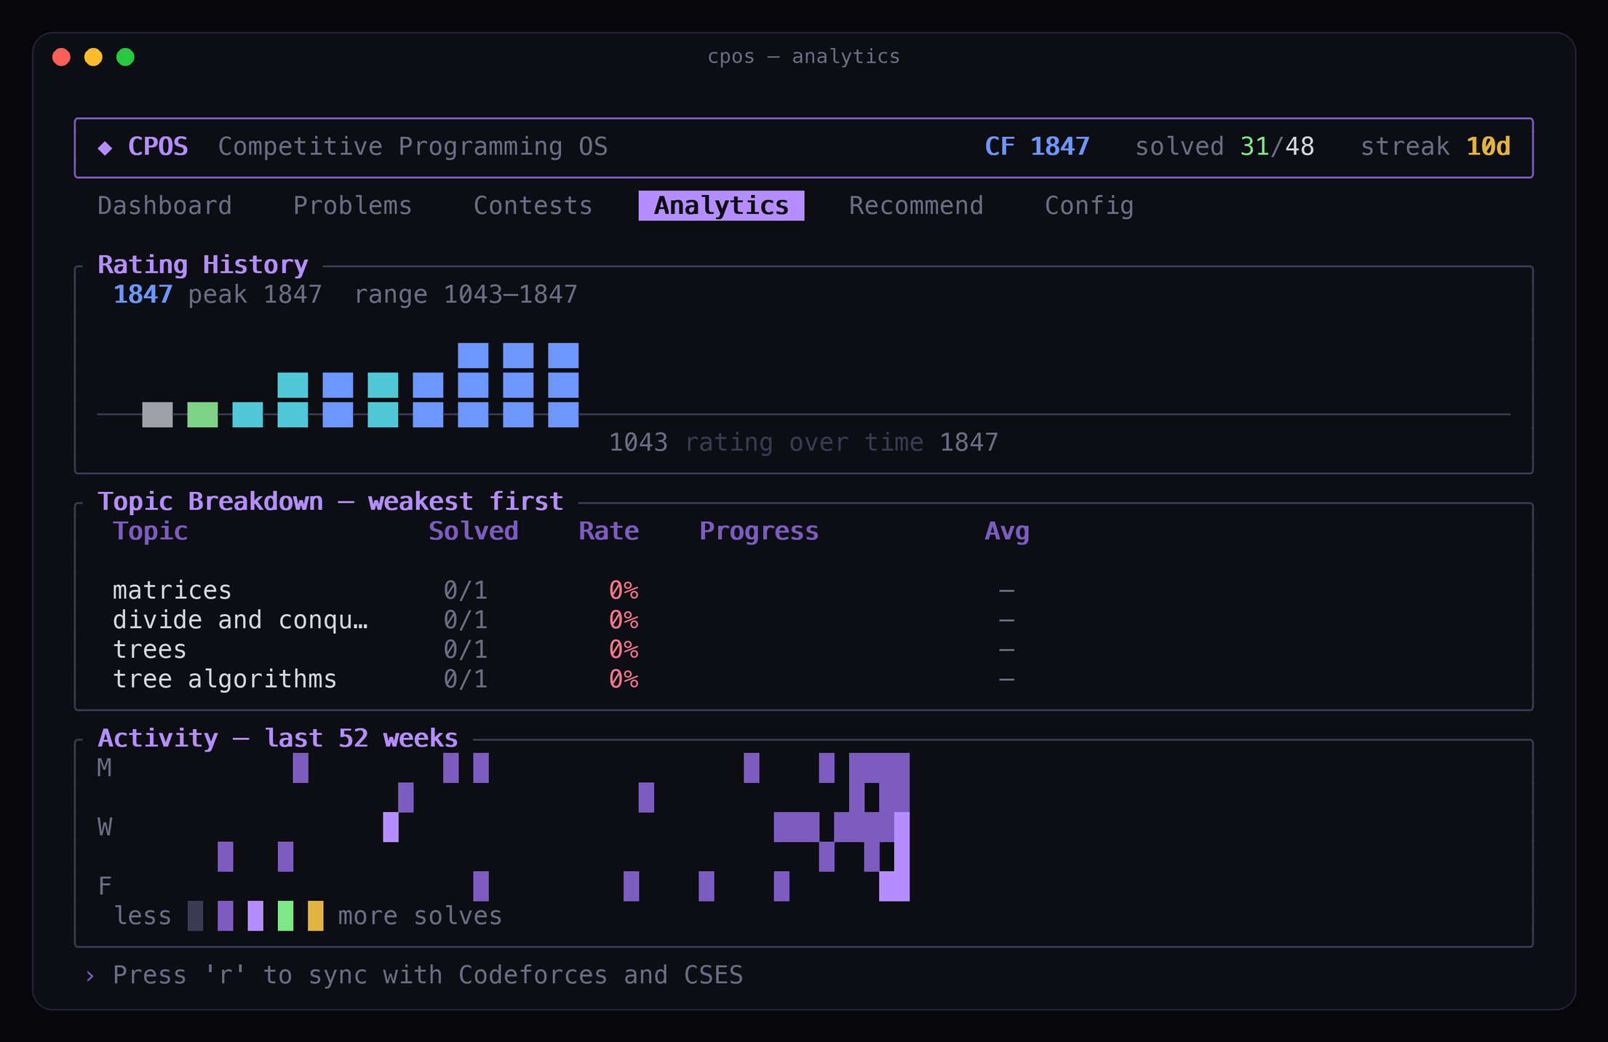Close the window with red button

point(62,57)
